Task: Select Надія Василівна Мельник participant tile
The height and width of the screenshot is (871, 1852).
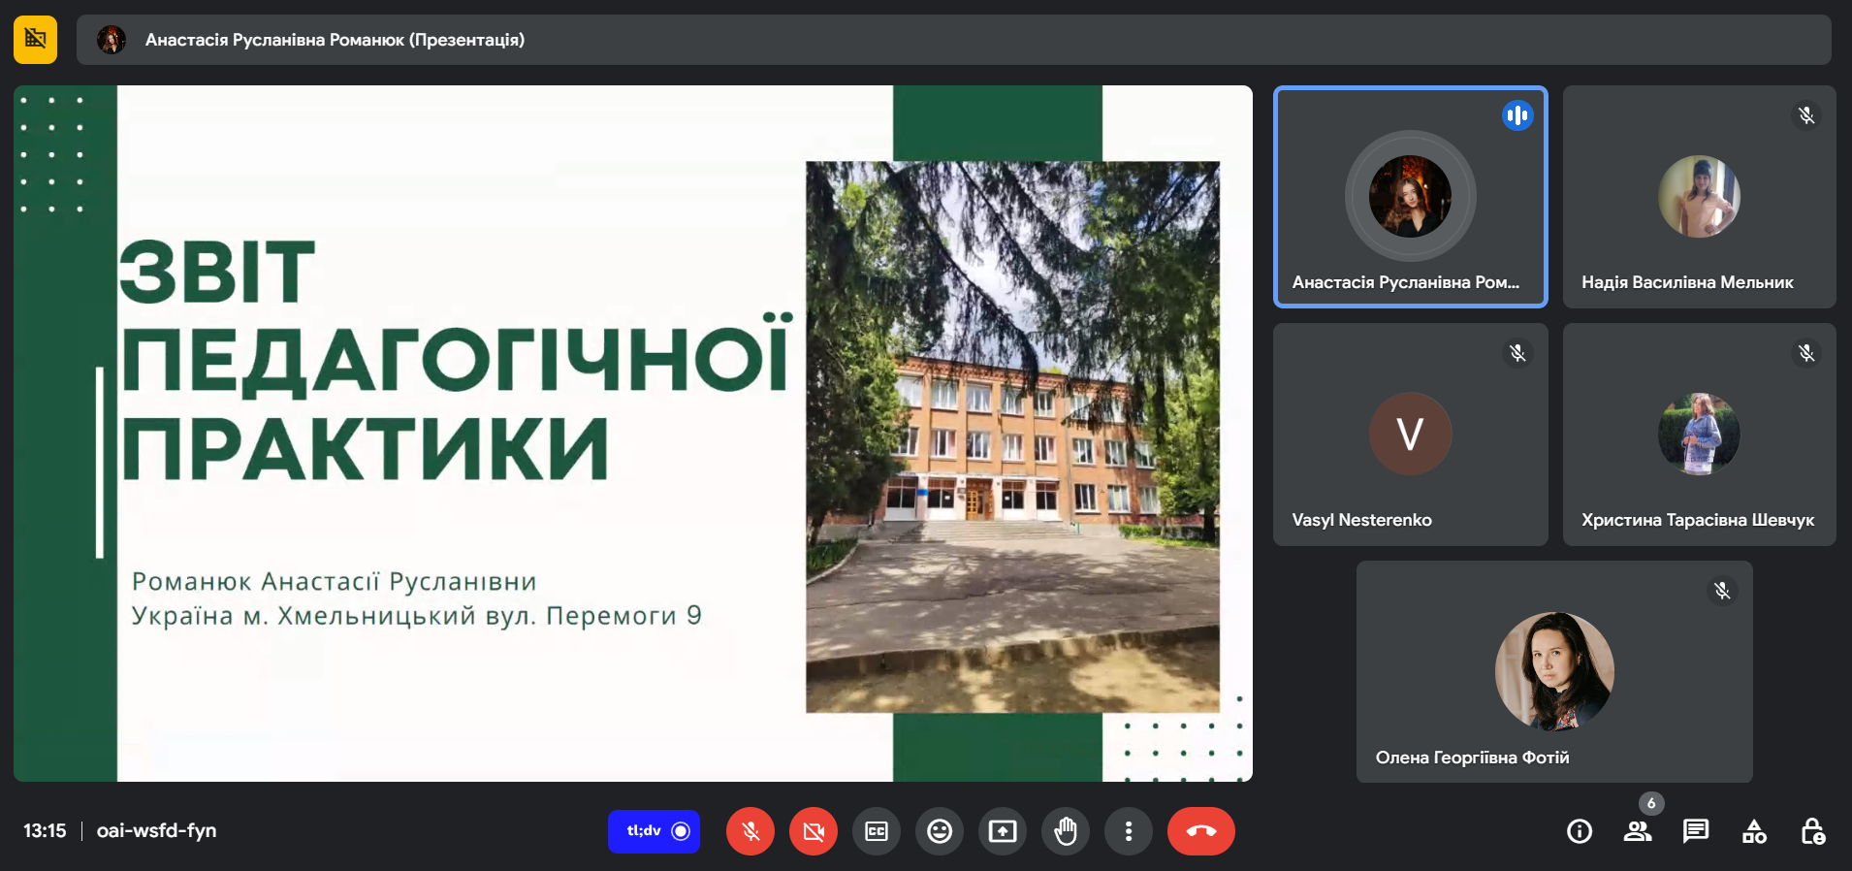Action: [1699, 197]
